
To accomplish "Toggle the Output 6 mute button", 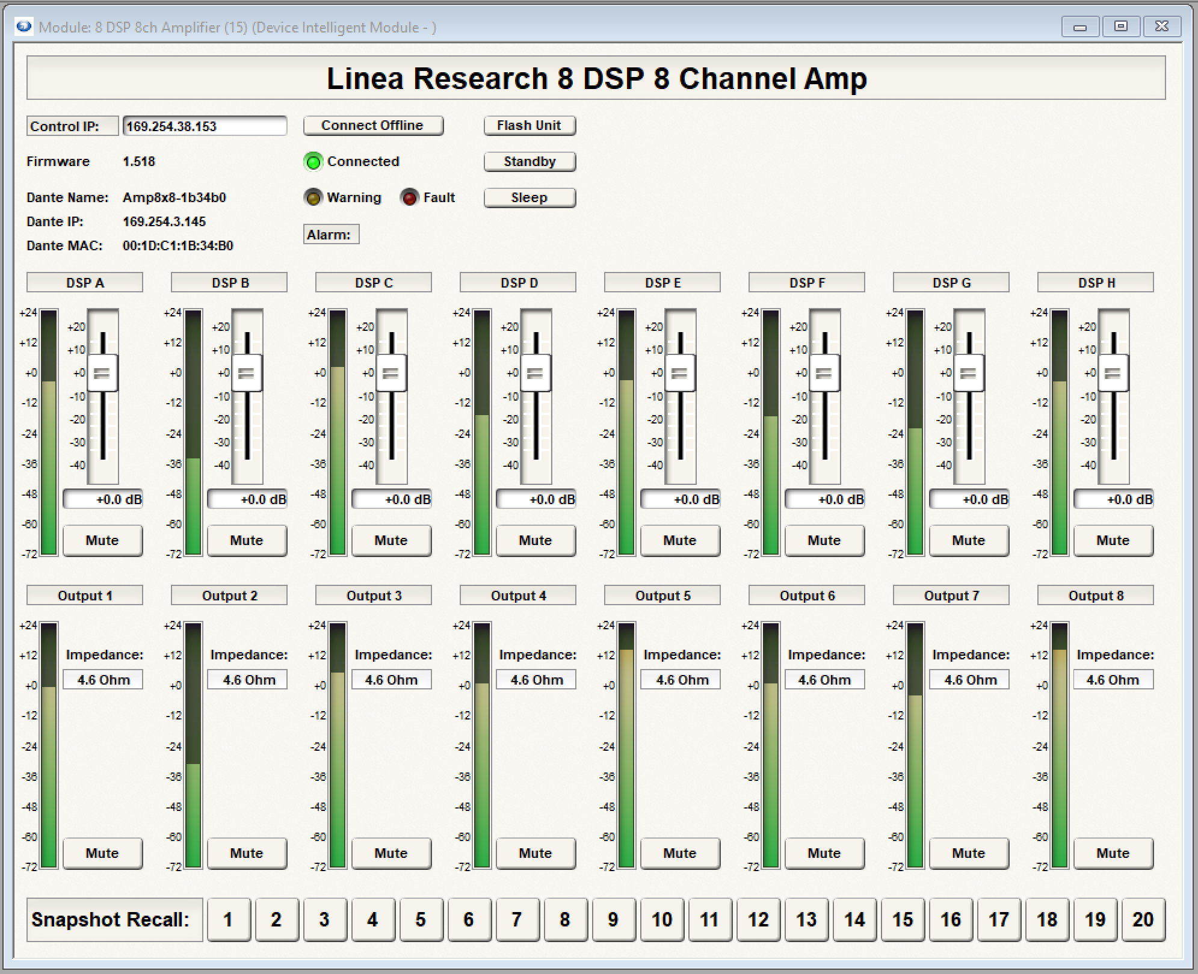I will [x=824, y=853].
